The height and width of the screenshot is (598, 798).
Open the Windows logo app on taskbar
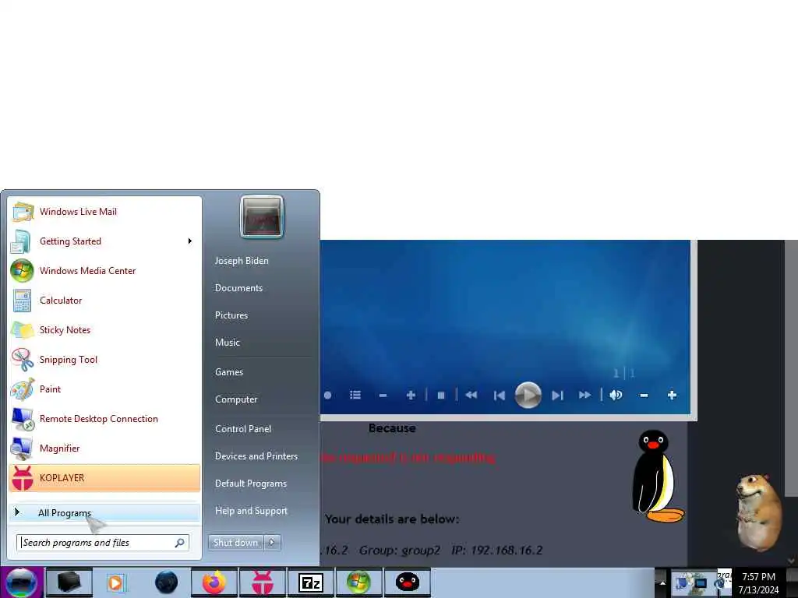[358, 582]
